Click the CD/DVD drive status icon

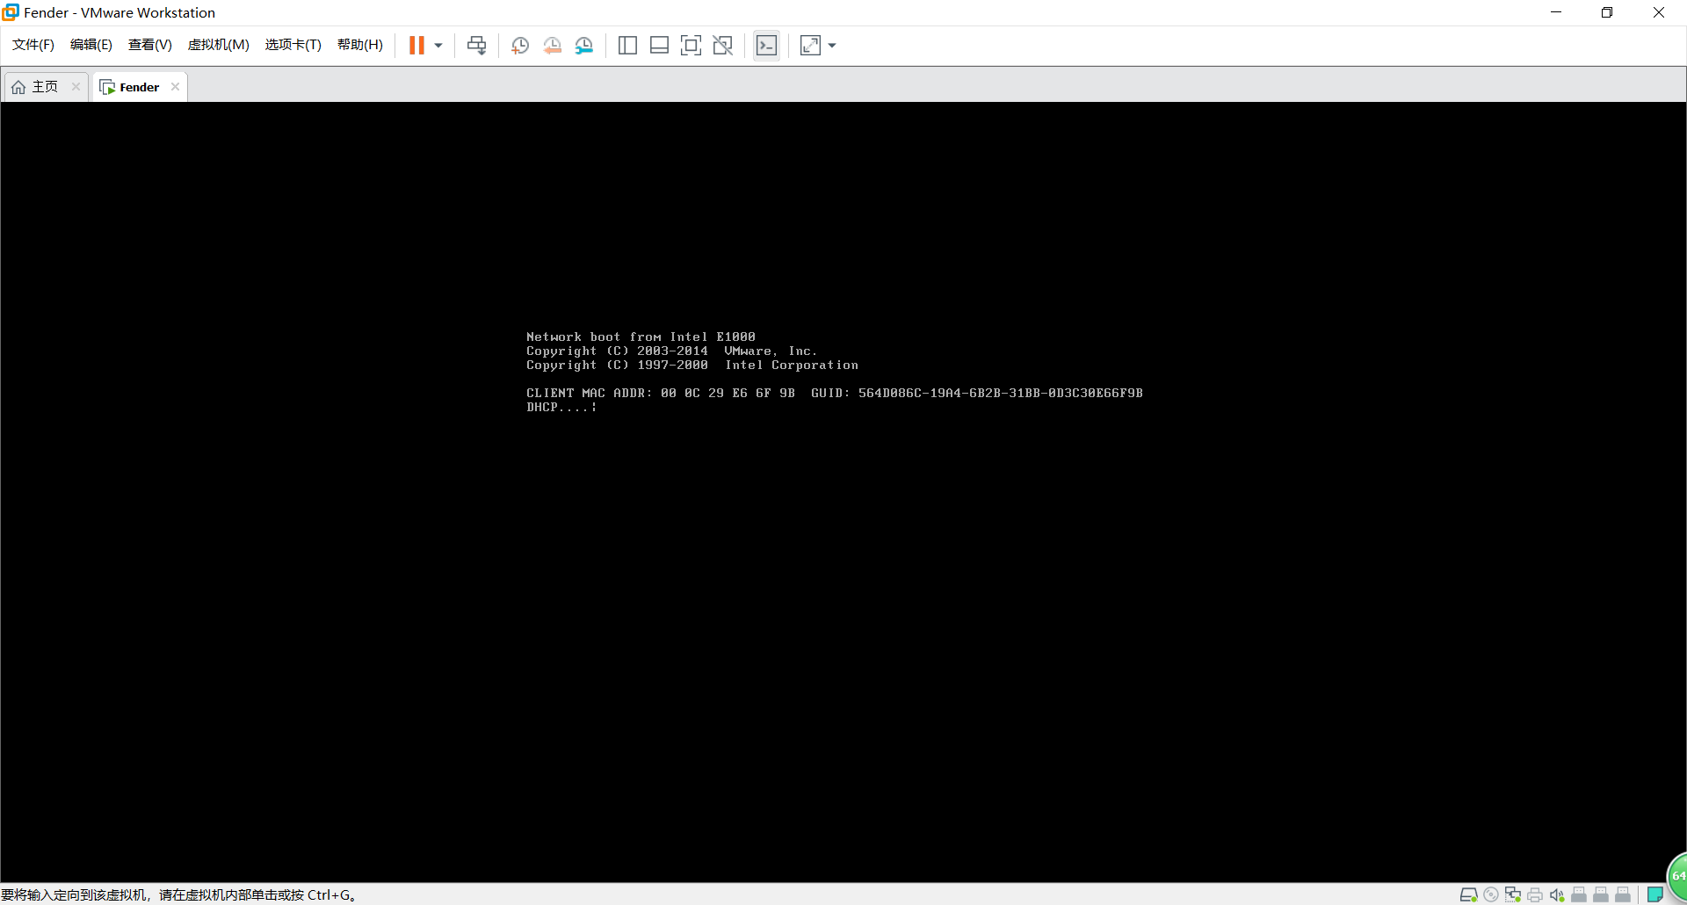1490,894
